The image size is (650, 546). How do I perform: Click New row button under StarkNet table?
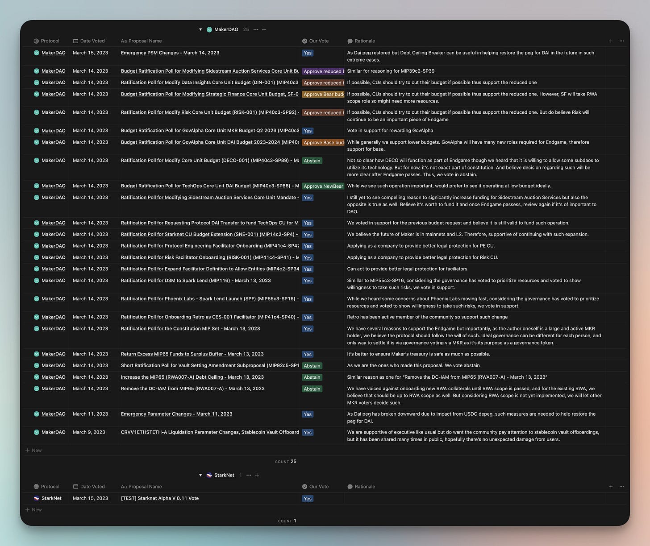click(x=33, y=510)
